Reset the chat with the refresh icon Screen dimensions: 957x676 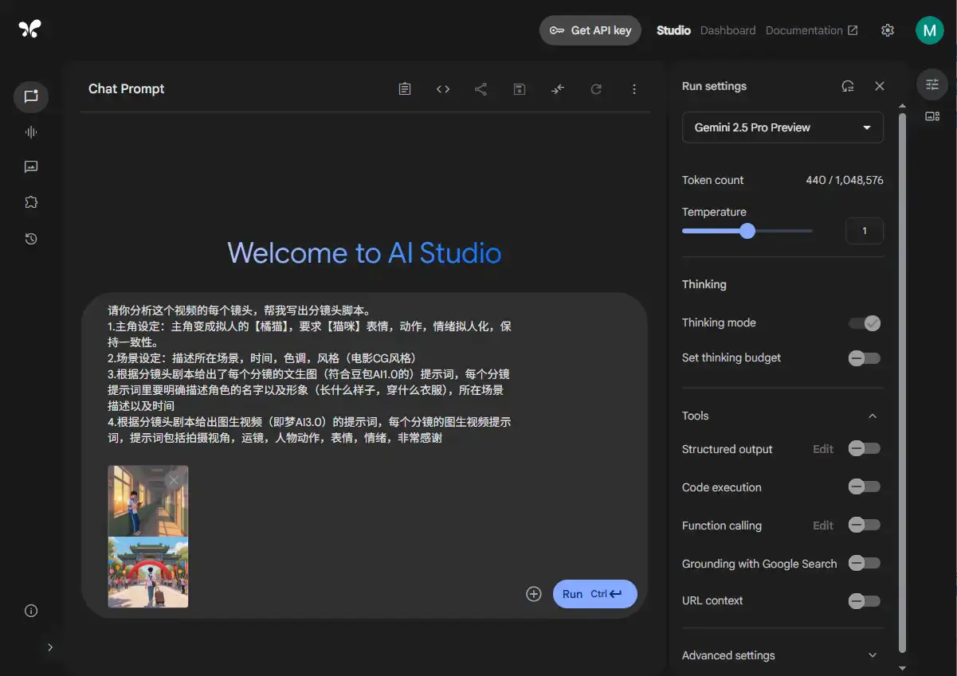[596, 88]
